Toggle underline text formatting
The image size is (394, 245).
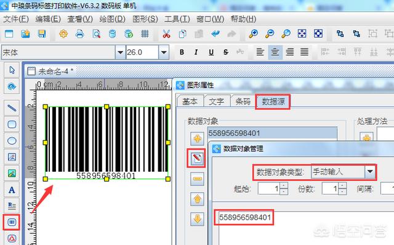(211, 52)
